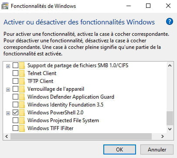Expand the Support de partage de fichiers SMB node
The width and height of the screenshot is (177, 158).
[8, 66]
